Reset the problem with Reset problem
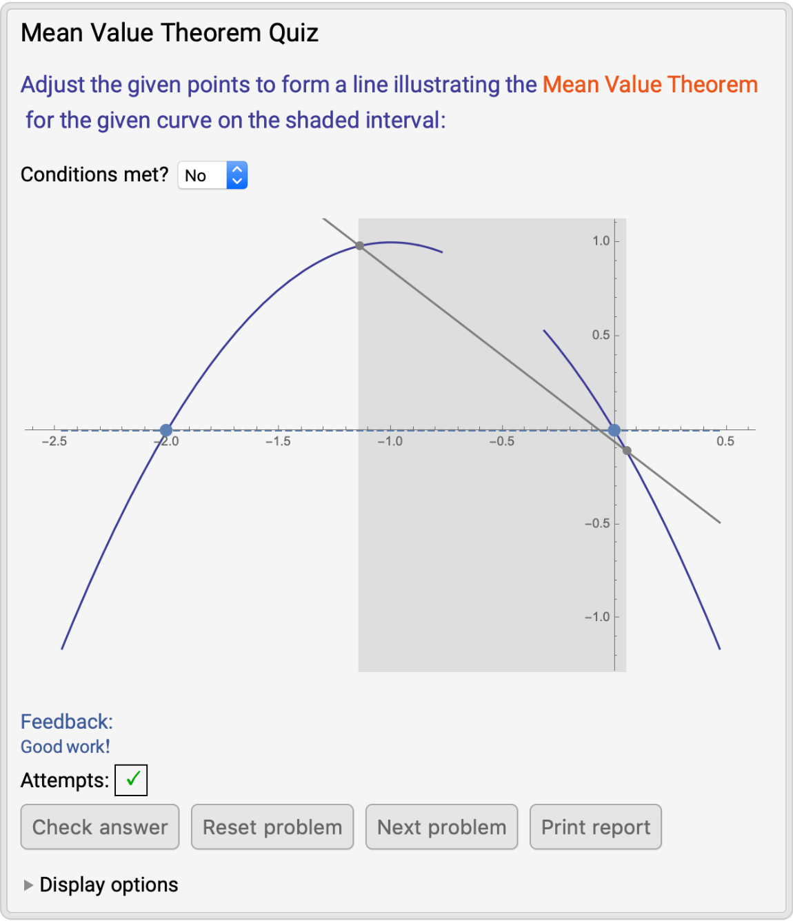This screenshot has width=793, height=921. click(x=272, y=827)
